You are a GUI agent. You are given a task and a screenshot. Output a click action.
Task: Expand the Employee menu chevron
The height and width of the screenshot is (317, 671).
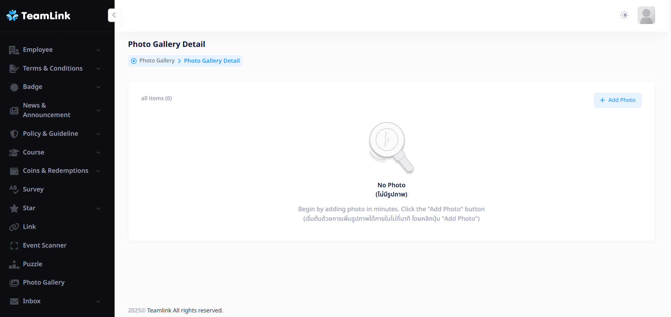click(98, 50)
